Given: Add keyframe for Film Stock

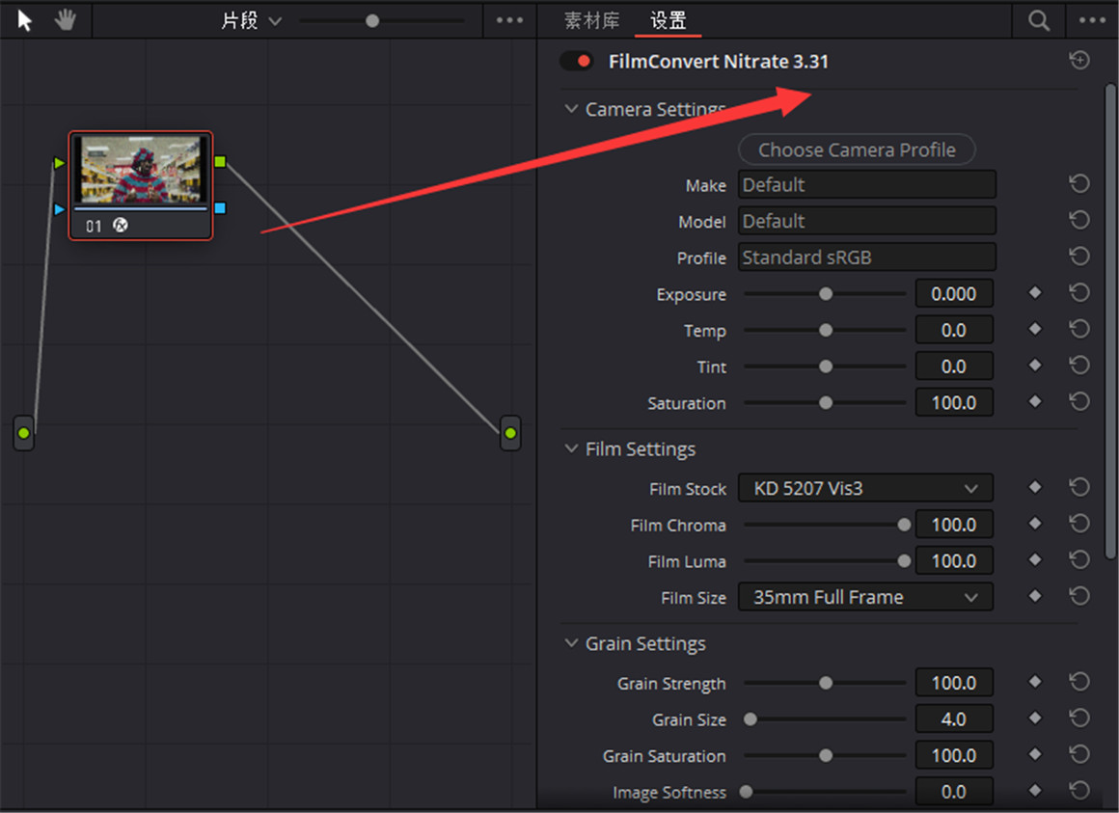Looking at the screenshot, I should coord(1035,488).
